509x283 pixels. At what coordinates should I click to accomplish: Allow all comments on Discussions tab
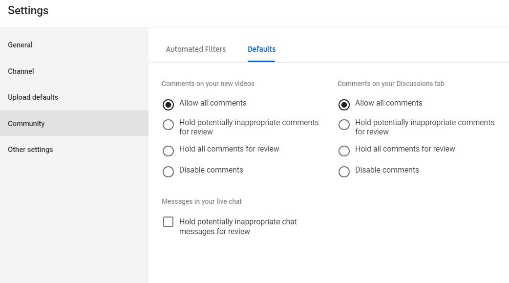(344, 105)
